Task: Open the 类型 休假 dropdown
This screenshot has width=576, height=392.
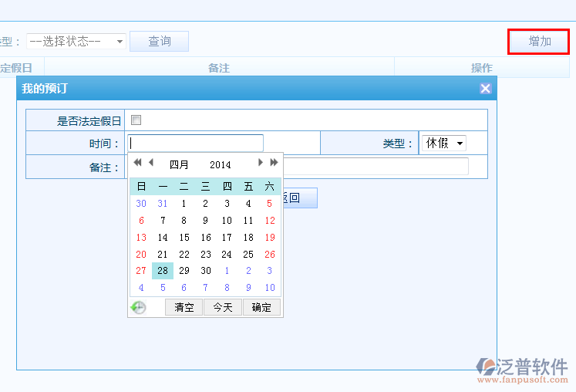Action: tap(444, 143)
